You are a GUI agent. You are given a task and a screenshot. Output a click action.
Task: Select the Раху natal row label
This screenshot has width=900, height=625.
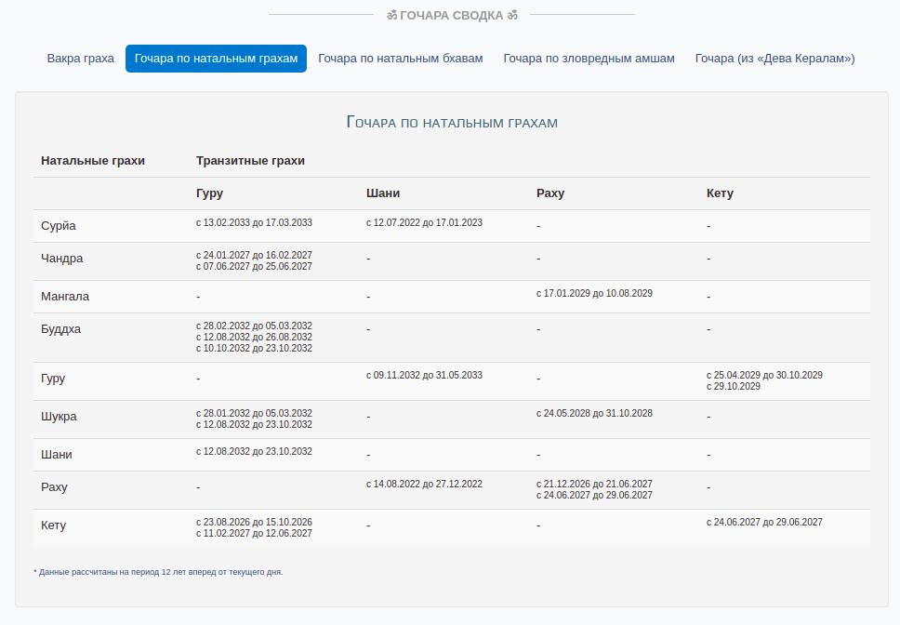tap(54, 487)
